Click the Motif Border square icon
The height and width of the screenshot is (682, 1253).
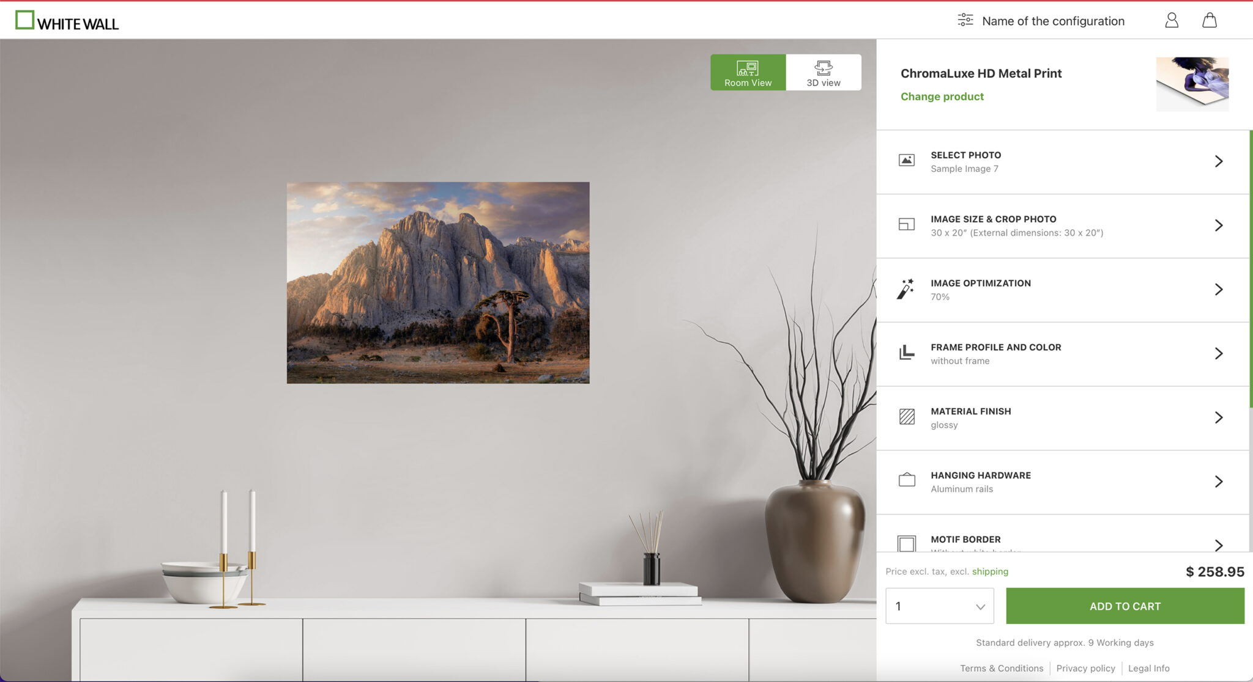click(x=906, y=543)
